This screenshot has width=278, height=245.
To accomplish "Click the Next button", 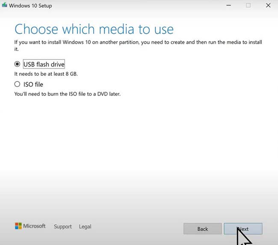I will tap(243, 229).
